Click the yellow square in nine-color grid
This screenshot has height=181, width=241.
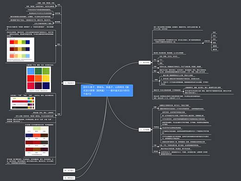(46, 78)
